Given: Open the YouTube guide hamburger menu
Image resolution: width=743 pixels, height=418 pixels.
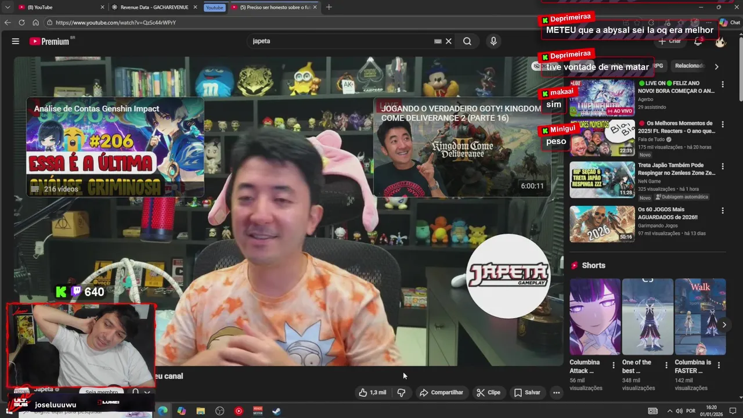Looking at the screenshot, I should [16, 41].
